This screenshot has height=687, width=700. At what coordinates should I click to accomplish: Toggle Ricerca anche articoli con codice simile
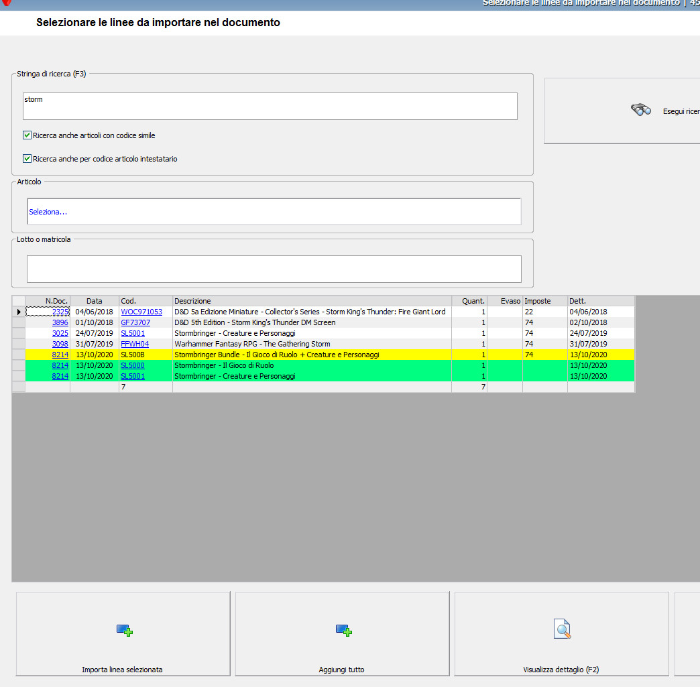click(27, 135)
